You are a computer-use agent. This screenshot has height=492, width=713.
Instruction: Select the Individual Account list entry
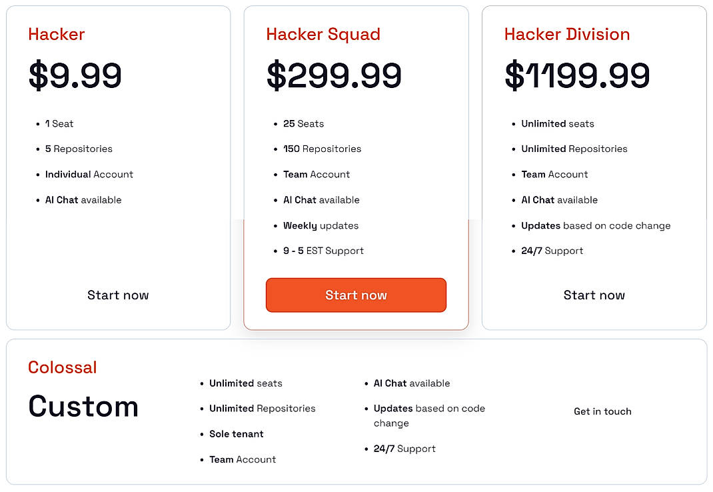[89, 174]
